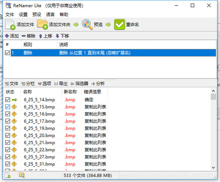Click the green arrow status icon for 6_25_5_14.bmp

pos(14,100)
